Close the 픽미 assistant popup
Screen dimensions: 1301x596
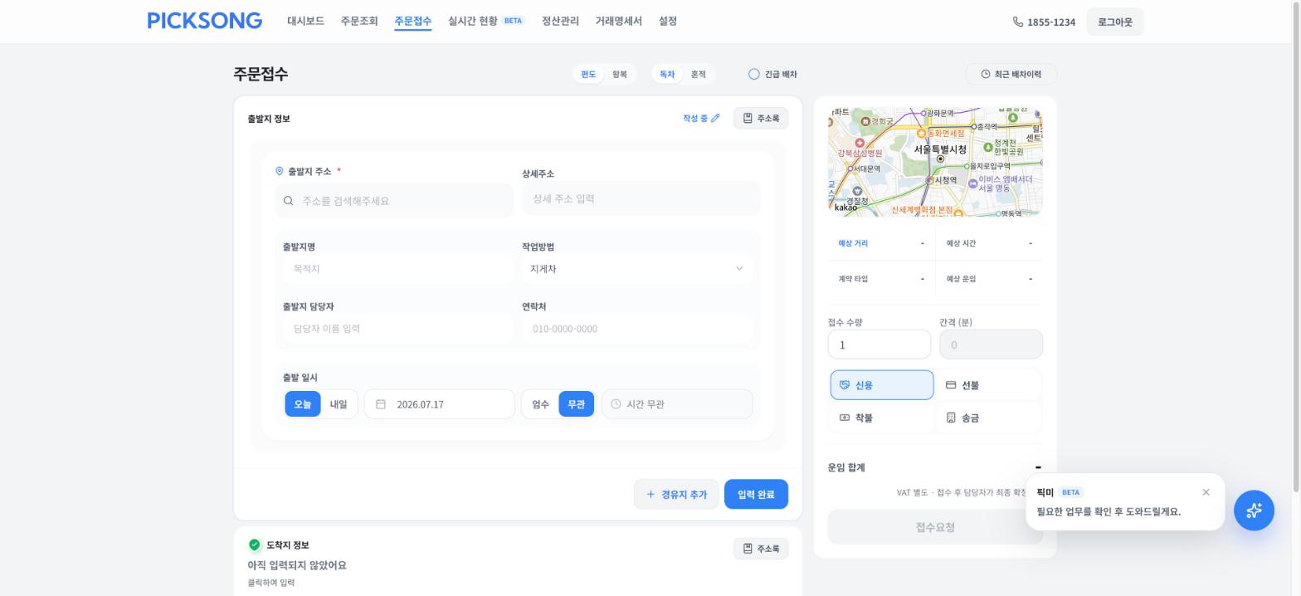click(1206, 492)
